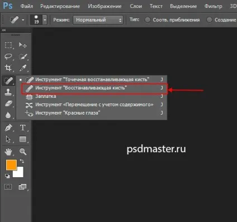This screenshot has height=222, width=237.
Task: Choose Перемещение с учетом содержимого tool
Action: tap(92, 105)
